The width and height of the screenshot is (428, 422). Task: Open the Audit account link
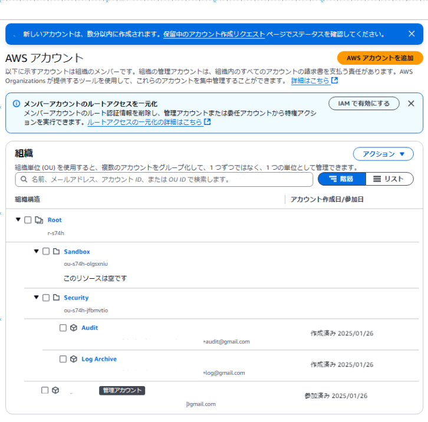point(90,328)
